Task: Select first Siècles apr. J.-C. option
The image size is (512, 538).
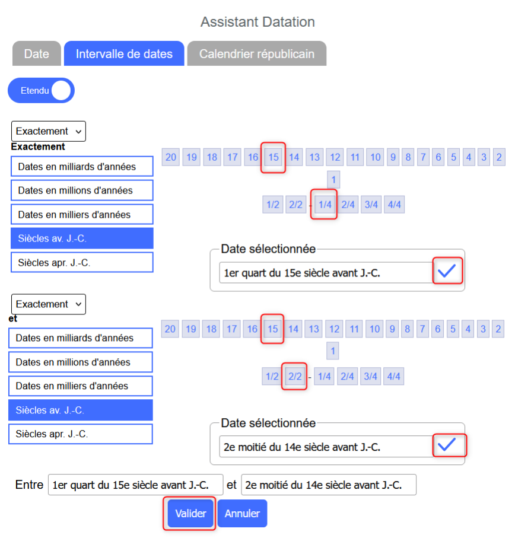Action: point(82,262)
